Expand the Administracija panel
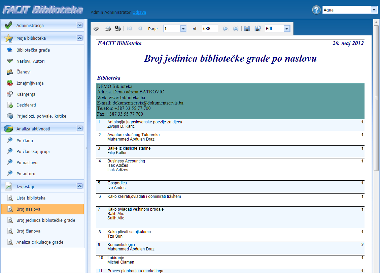This screenshot has width=380, height=273. (x=79, y=25)
